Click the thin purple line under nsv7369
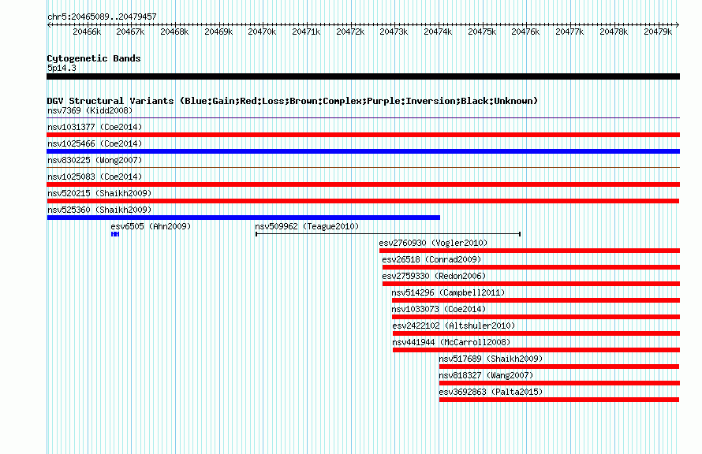 pos(363,118)
